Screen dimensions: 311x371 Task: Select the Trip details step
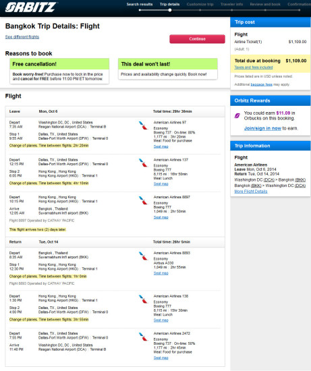[x=170, y=4]
